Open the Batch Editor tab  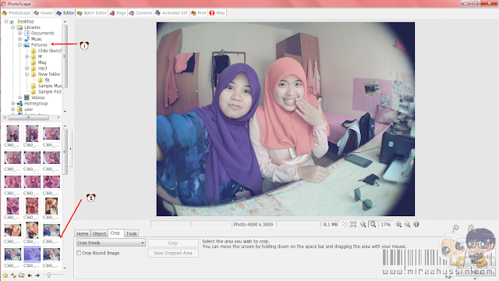coord(92,13)
